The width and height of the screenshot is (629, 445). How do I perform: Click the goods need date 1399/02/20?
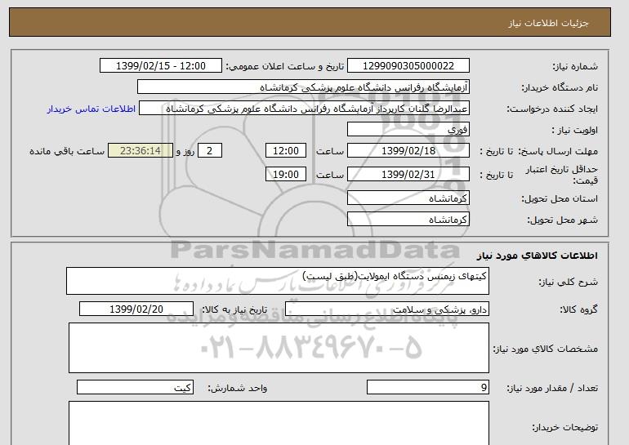point(136,309)
